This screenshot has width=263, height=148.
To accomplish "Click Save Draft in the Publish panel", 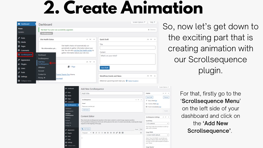I will coord(149,97).
